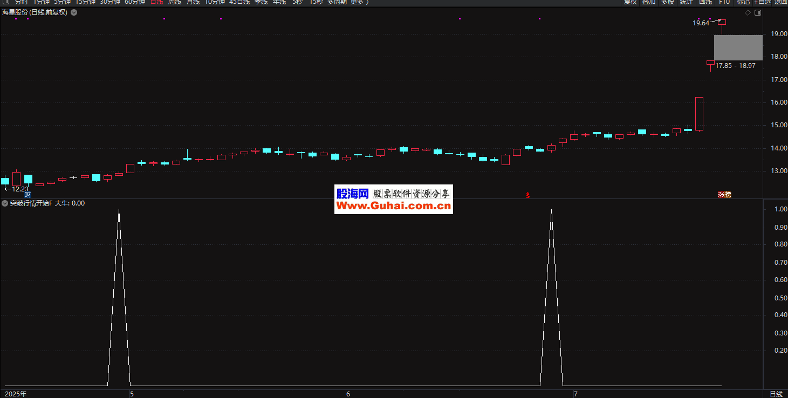Expand dropdown beside 突破行情开始F indicator
The image size is (788, 398).
coord(5,203)
